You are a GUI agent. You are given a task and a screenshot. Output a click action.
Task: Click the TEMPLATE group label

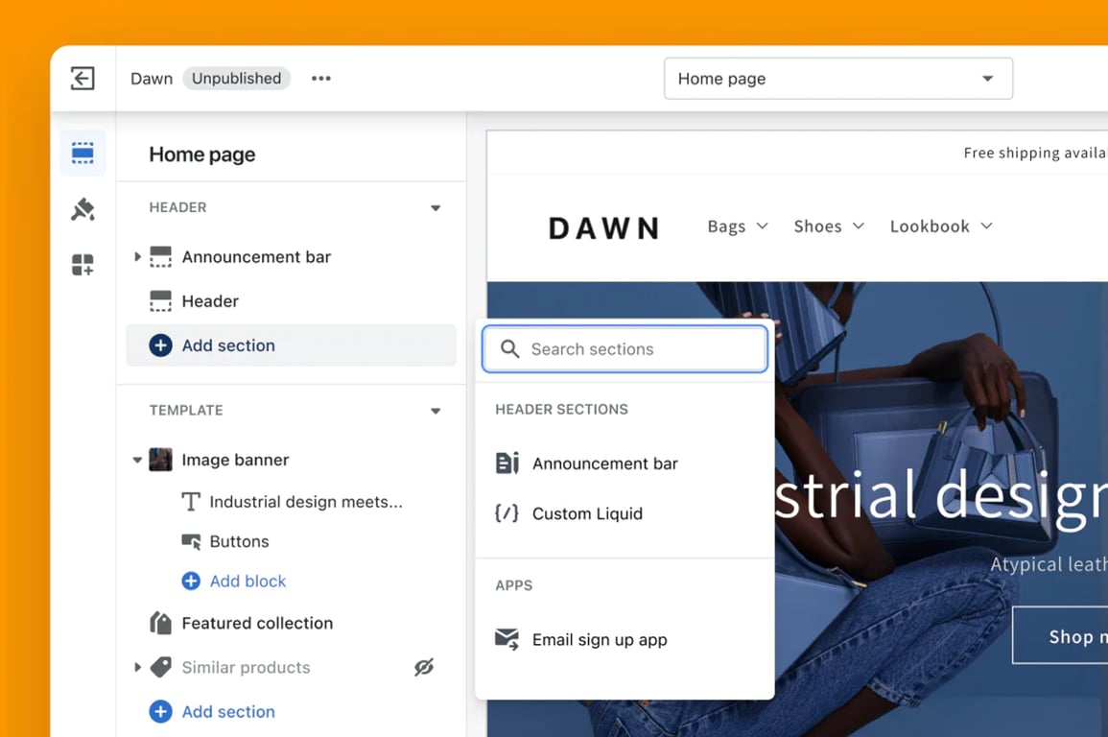186,411
